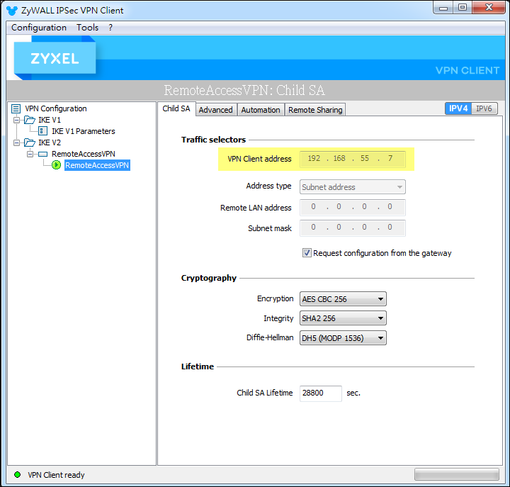Click the VPN Client address field
Image resolution: width=510 pixels, height=487 pixels.
(353, 159)
